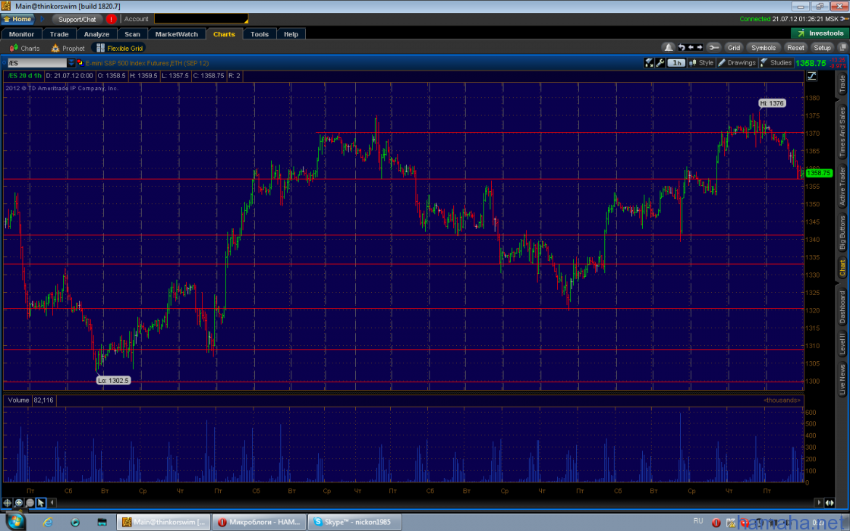
Task: Open the 1h timeframe selector
Action: coord(676,63)
